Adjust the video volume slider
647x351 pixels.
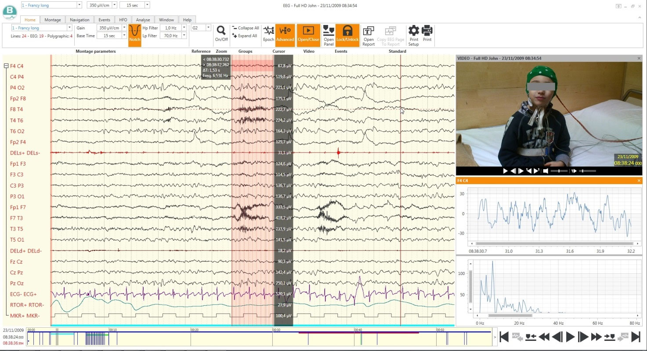click(558, 171)
